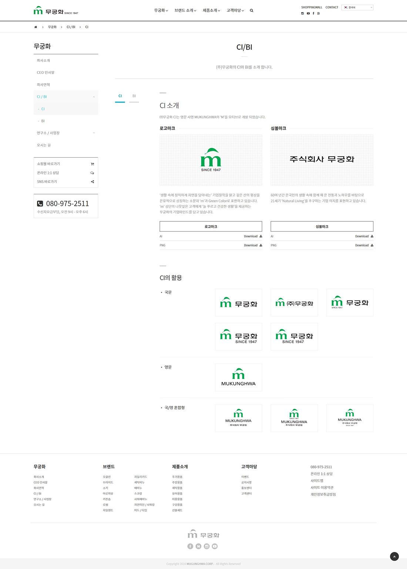
Task: Click the chat bubble icon for 1:1 consultation
Action: click(x=92, y=173)
